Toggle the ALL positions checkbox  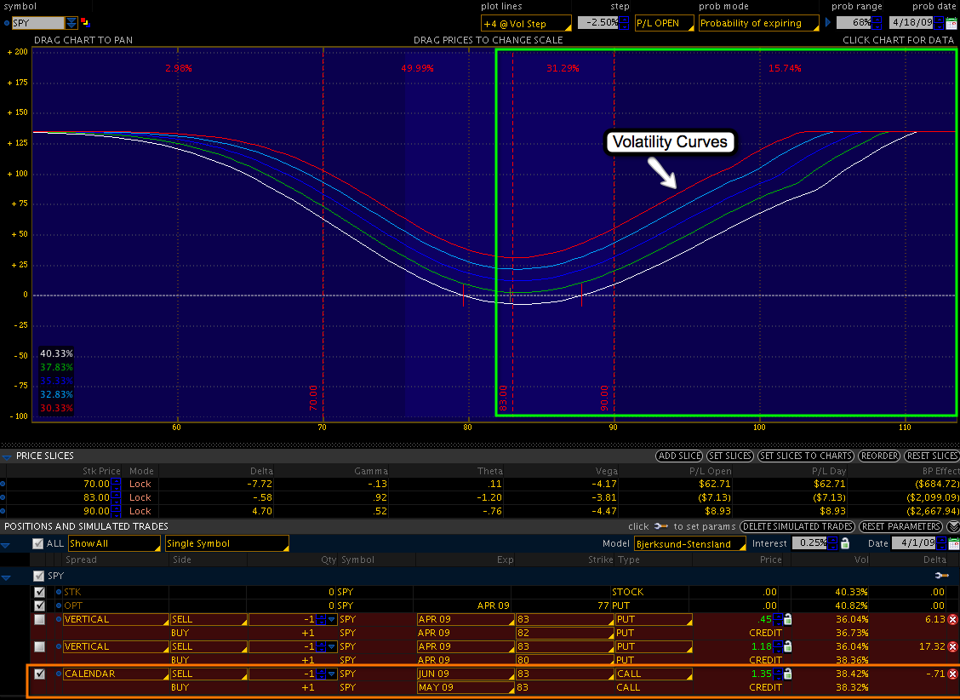pyautogui.click(x=37, y=543)
